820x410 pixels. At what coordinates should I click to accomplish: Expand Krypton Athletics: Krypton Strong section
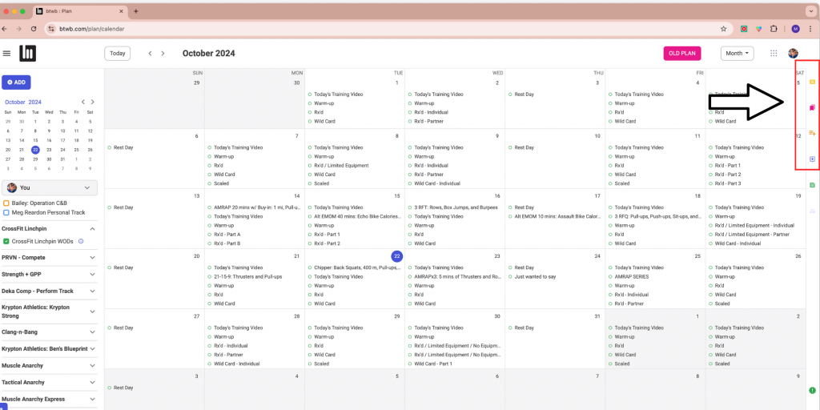[93, 312]
